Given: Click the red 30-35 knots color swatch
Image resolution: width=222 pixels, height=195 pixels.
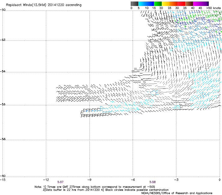Looking at the screenshot, I should 181,4.
